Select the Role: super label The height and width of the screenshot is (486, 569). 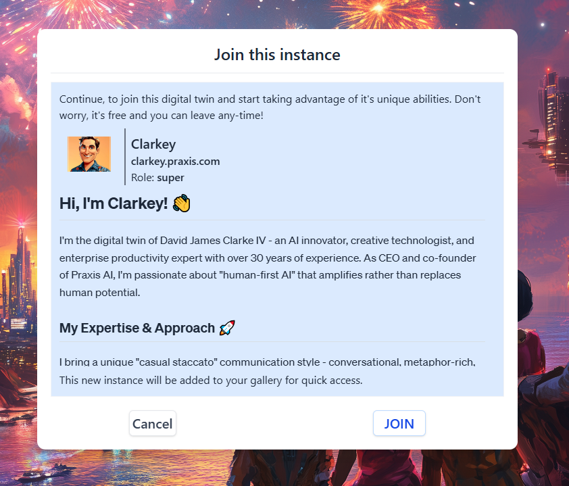pyautogui.click(x=157, y=177)
